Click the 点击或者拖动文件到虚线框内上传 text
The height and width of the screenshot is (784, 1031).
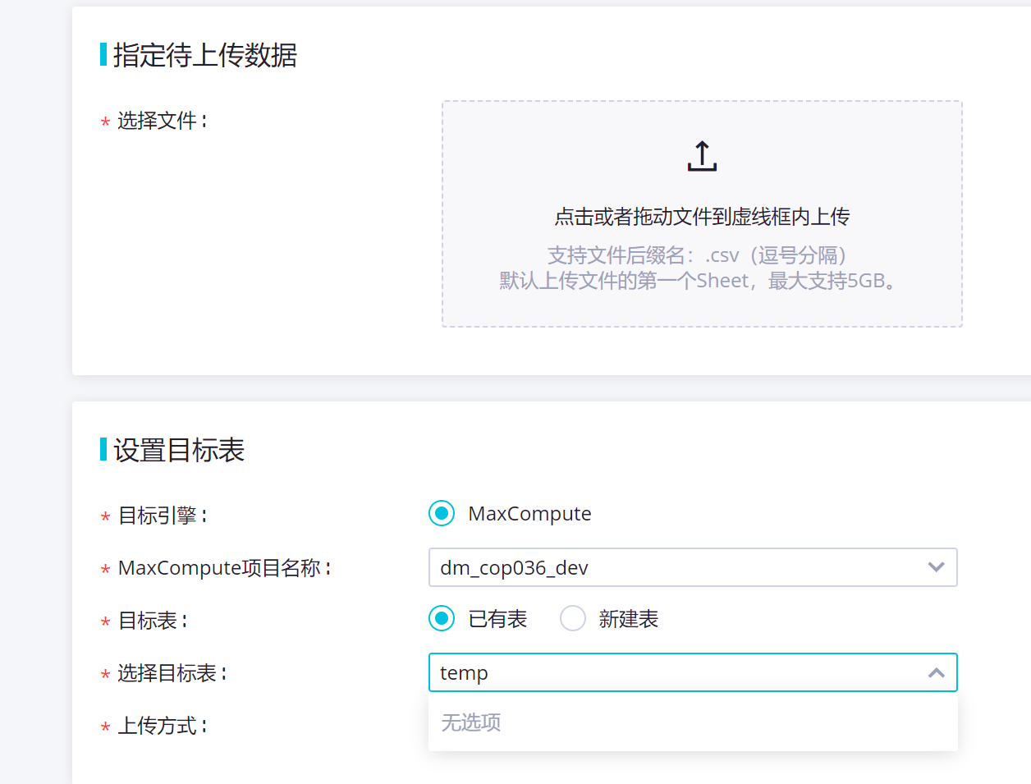click(x=702, y=217)
